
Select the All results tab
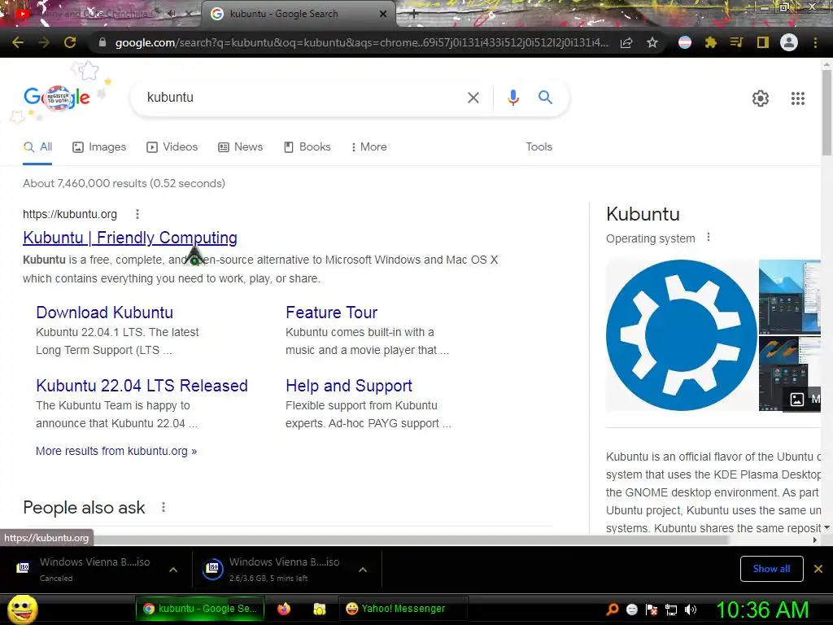click(37, 147)
